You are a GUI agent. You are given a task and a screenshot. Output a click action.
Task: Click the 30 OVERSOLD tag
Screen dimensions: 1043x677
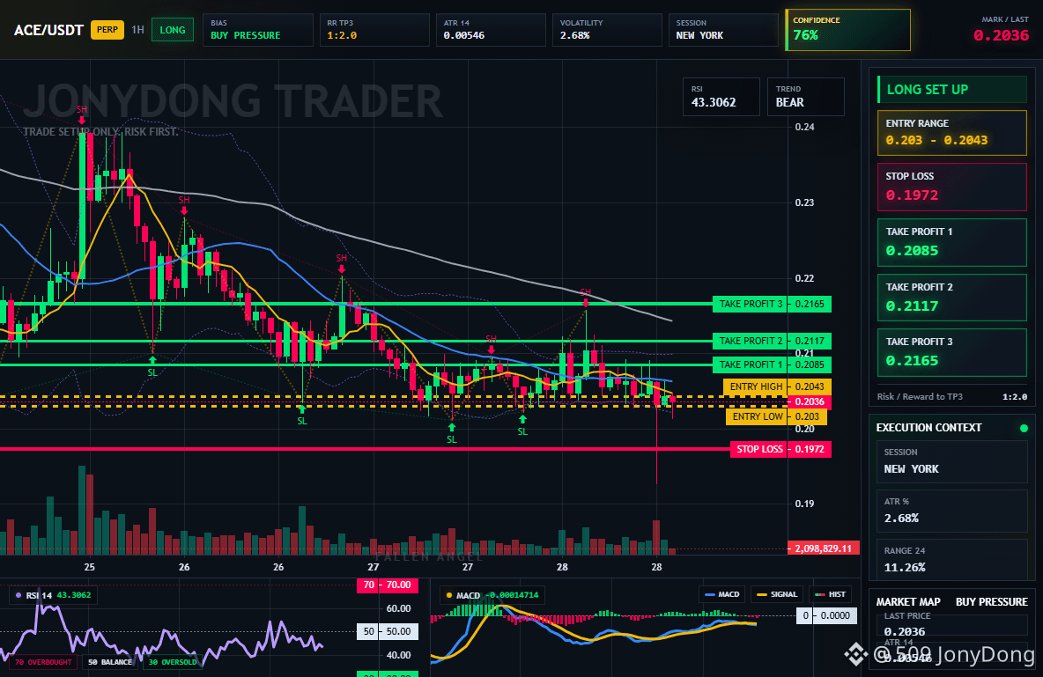click(173, 662)
